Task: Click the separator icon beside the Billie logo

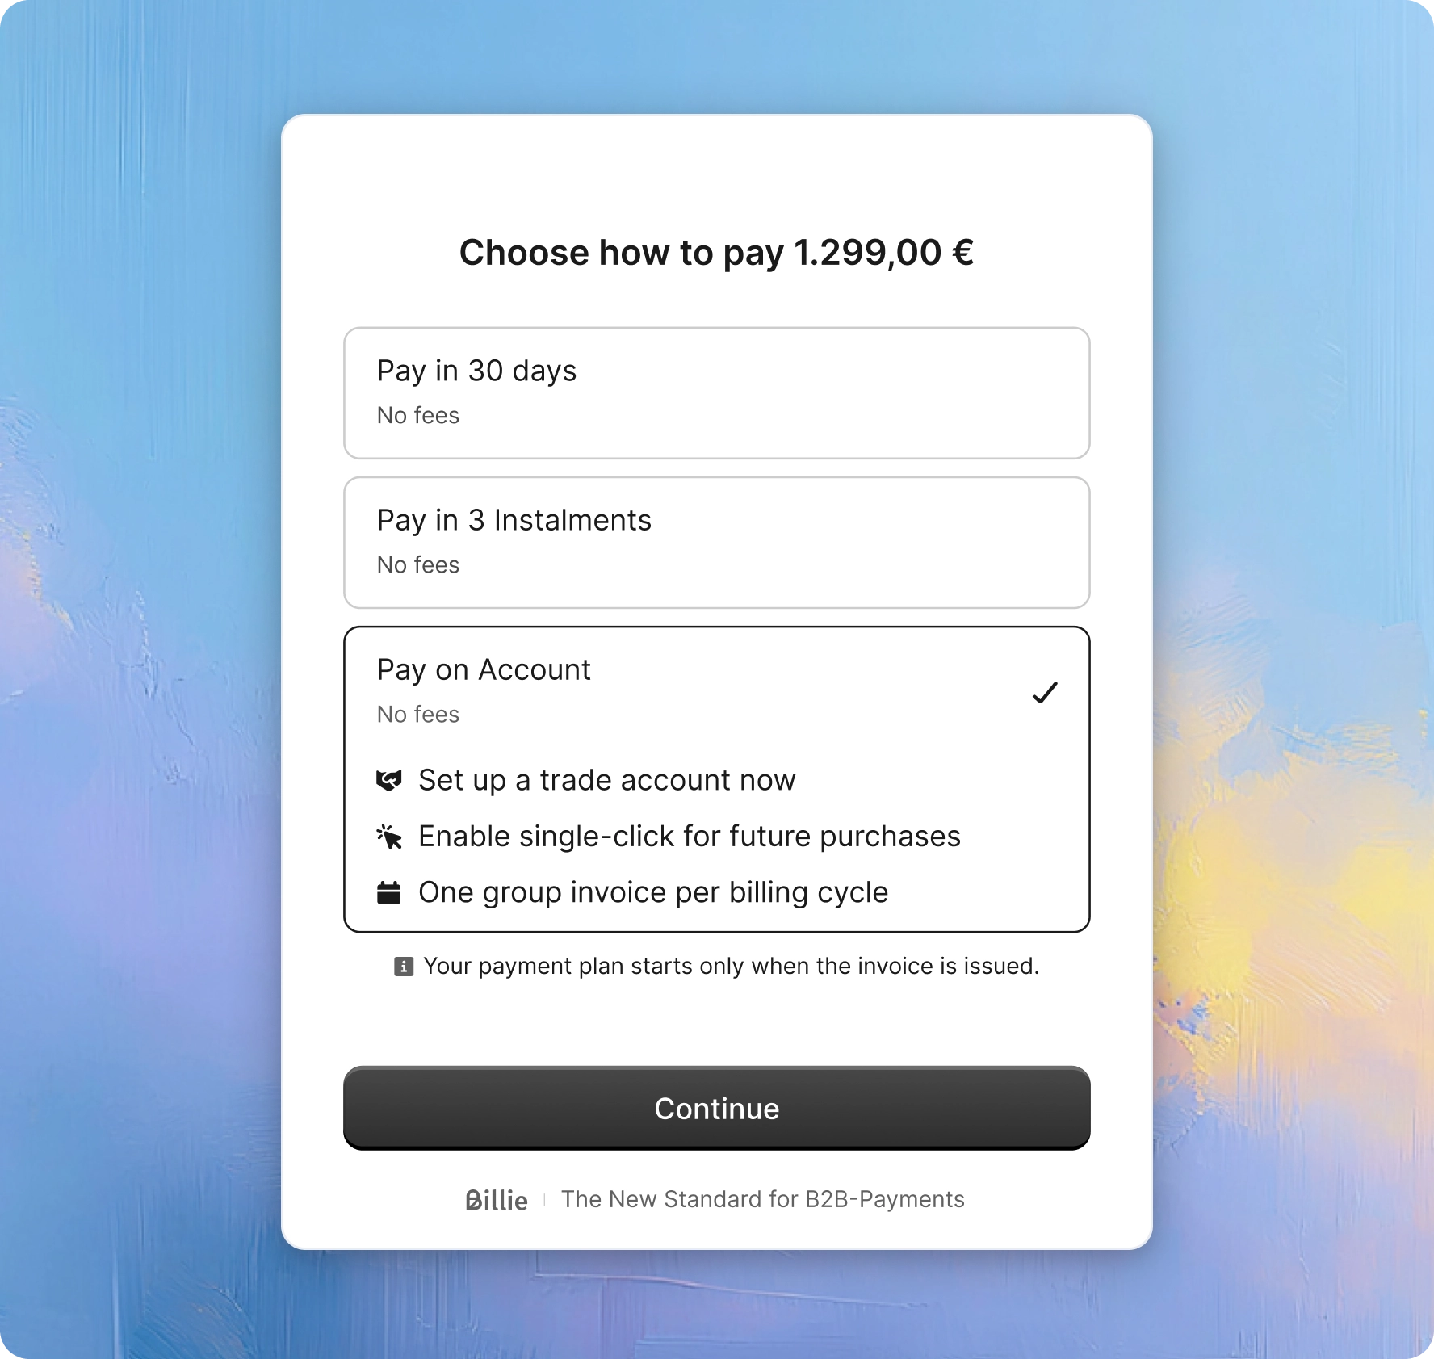Action: coord(543,1199)
